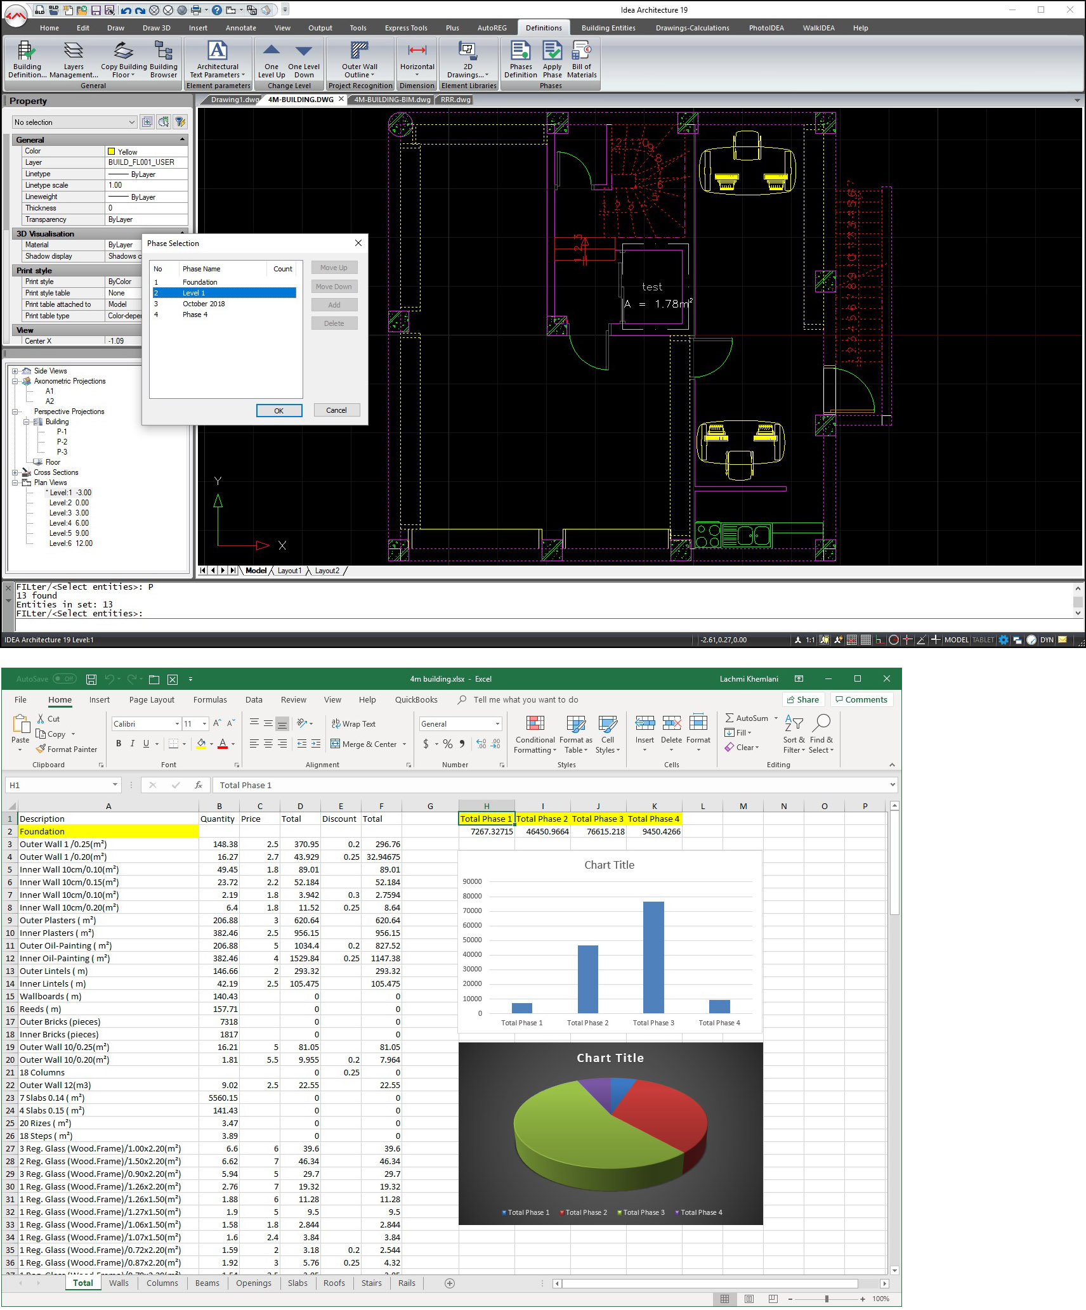The width and height of the screenshot is (1086, 1310).
Task: Open Excel Page Layout tab
Action: point(152,699)
